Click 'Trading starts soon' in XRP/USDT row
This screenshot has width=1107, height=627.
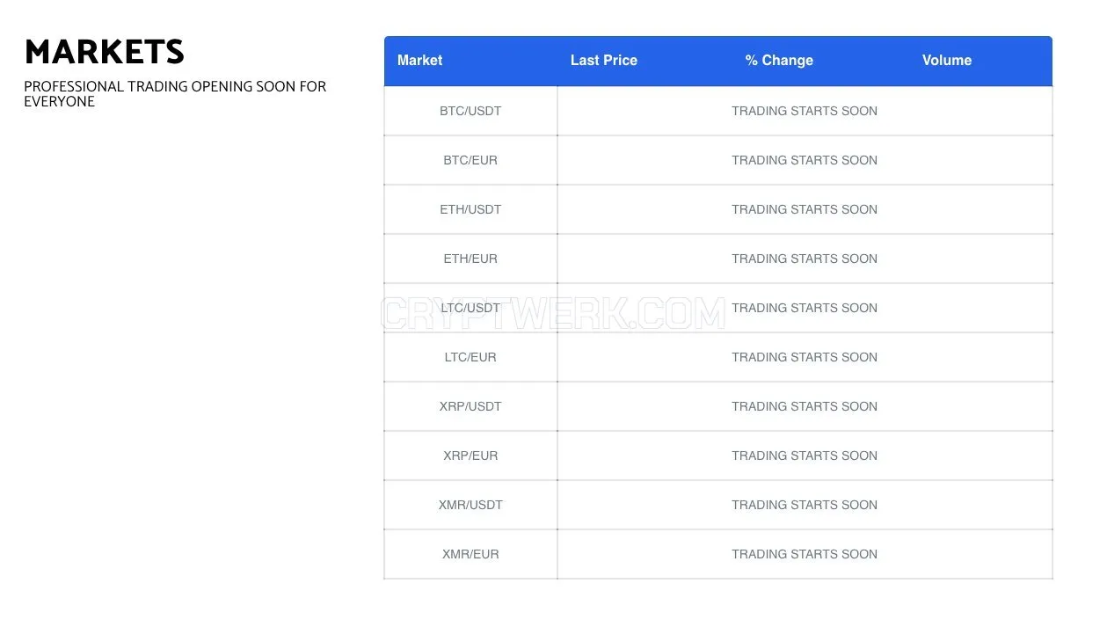805,406
